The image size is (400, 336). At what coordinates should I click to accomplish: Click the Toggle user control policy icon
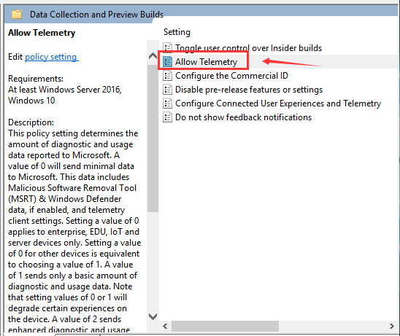[x=167, y=47]
